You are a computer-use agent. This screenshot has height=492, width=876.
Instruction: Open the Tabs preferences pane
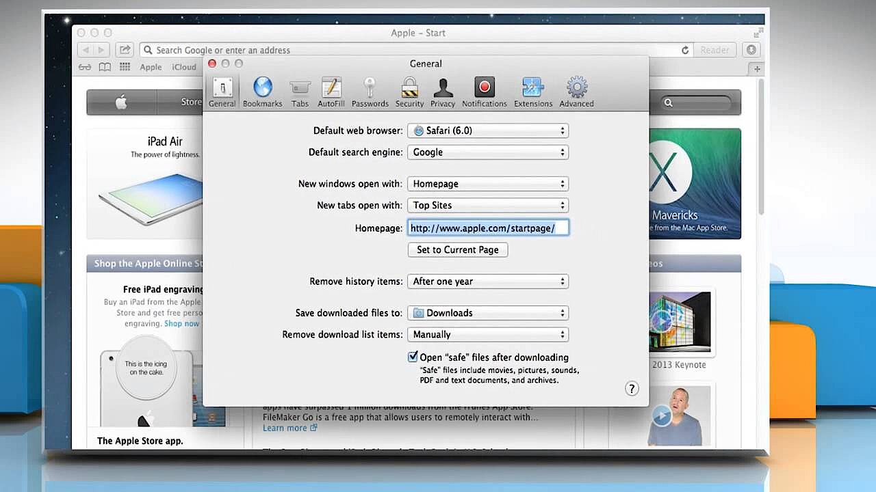click(x=300, y=92)
